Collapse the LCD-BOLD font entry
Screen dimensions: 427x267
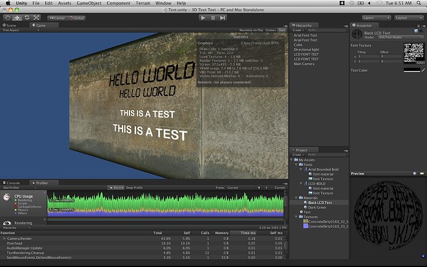click(301, 183)
